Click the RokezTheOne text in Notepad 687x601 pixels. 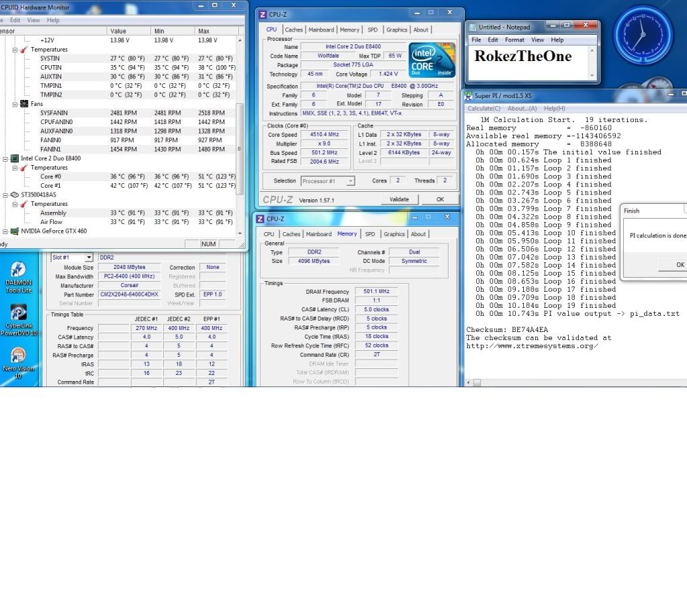point(522,56)
